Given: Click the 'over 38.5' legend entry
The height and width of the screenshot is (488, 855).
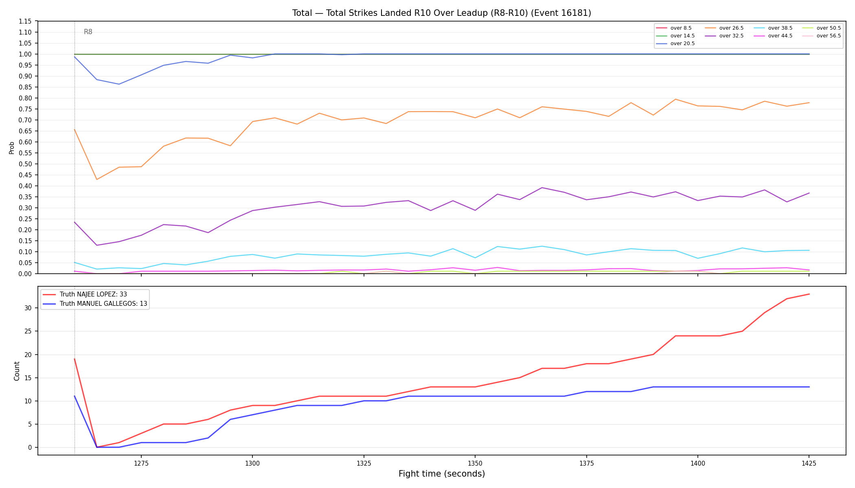Looking at the screenshot, I should pyautogui.click(x=773, y=28).
